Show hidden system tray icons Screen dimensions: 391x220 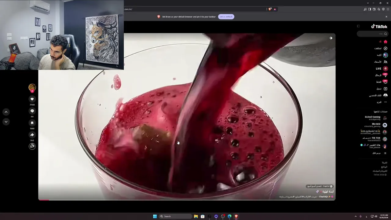click(x=356, y=216)
